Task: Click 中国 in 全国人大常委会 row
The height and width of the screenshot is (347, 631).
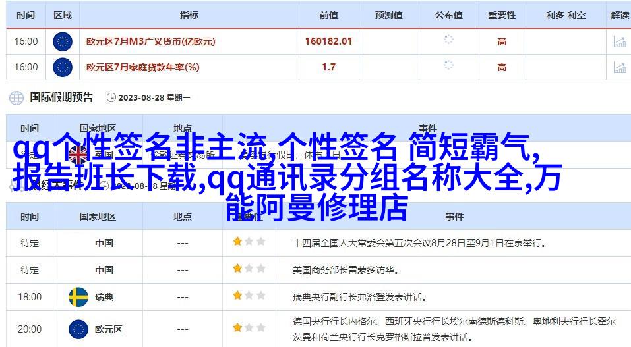Action: click(x=104, y=243)
